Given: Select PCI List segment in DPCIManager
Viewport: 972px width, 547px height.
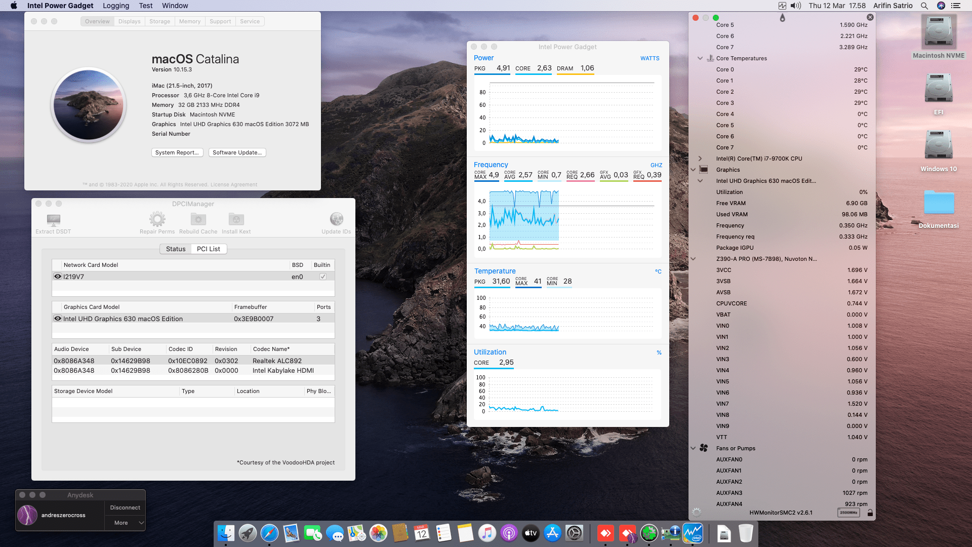Looking at the screenshot, I should coord(209,249).
